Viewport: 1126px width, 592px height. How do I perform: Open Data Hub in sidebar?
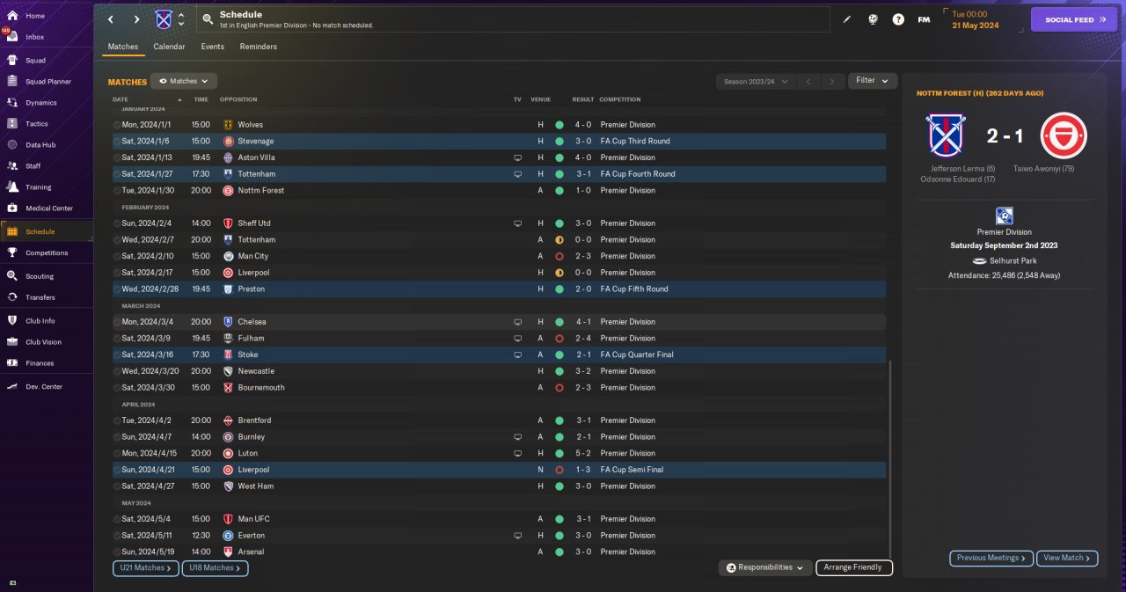pos(40,145)
